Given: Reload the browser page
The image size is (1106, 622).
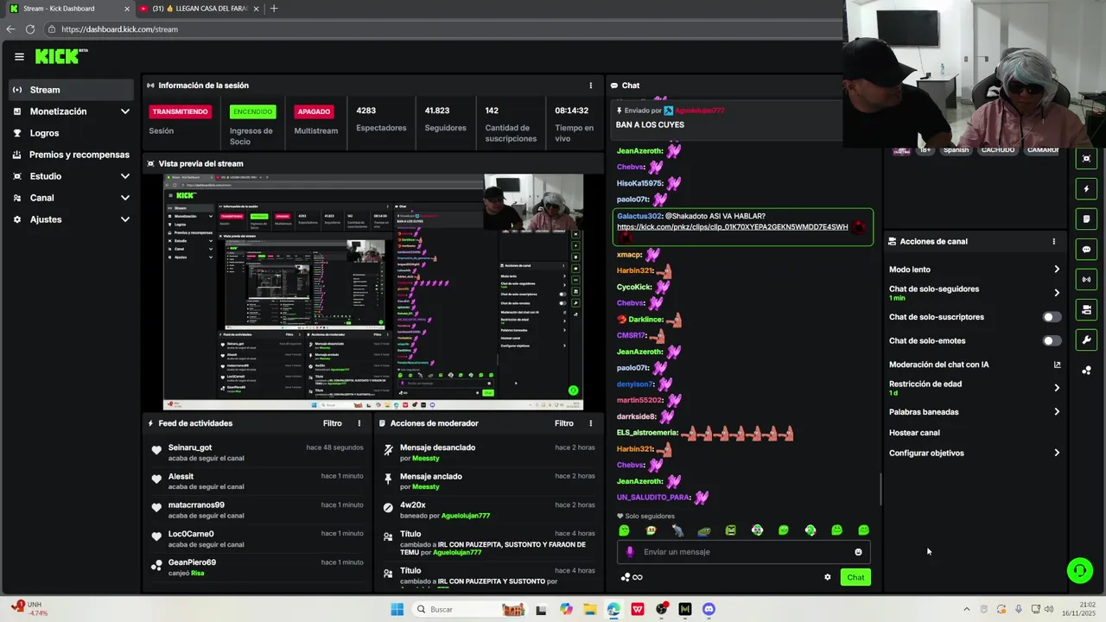Looking at the screenshot, I should point(30,29).
